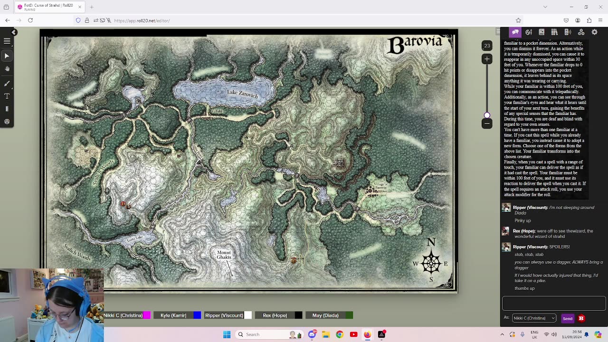Viewport: 608px width, 342px height.
Task: Open Windows Start menu
Action: (227, 334)
